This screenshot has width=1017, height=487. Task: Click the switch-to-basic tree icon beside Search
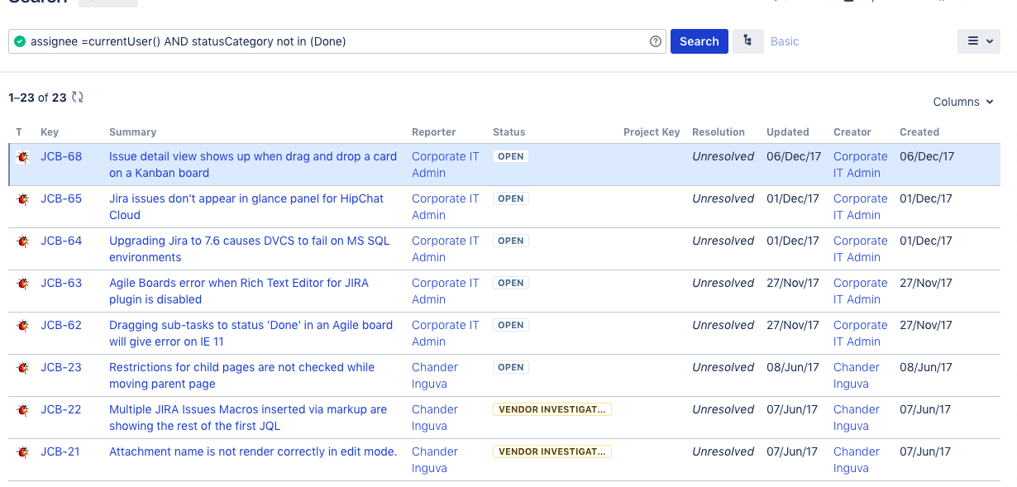pyautogui.click(x=747, y=41)
